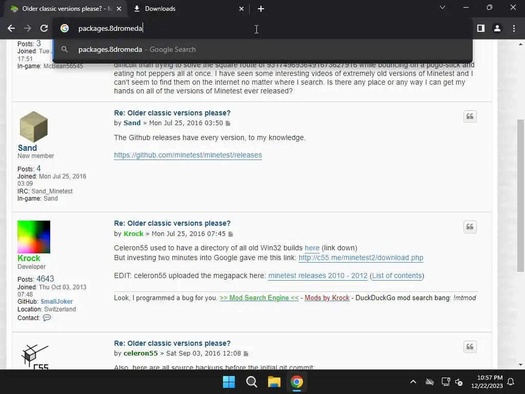Image resolution: width=525 pixels, height=394 pixels.
Task: Click Chrome icon in taskbar
Action: click(297, 382)
